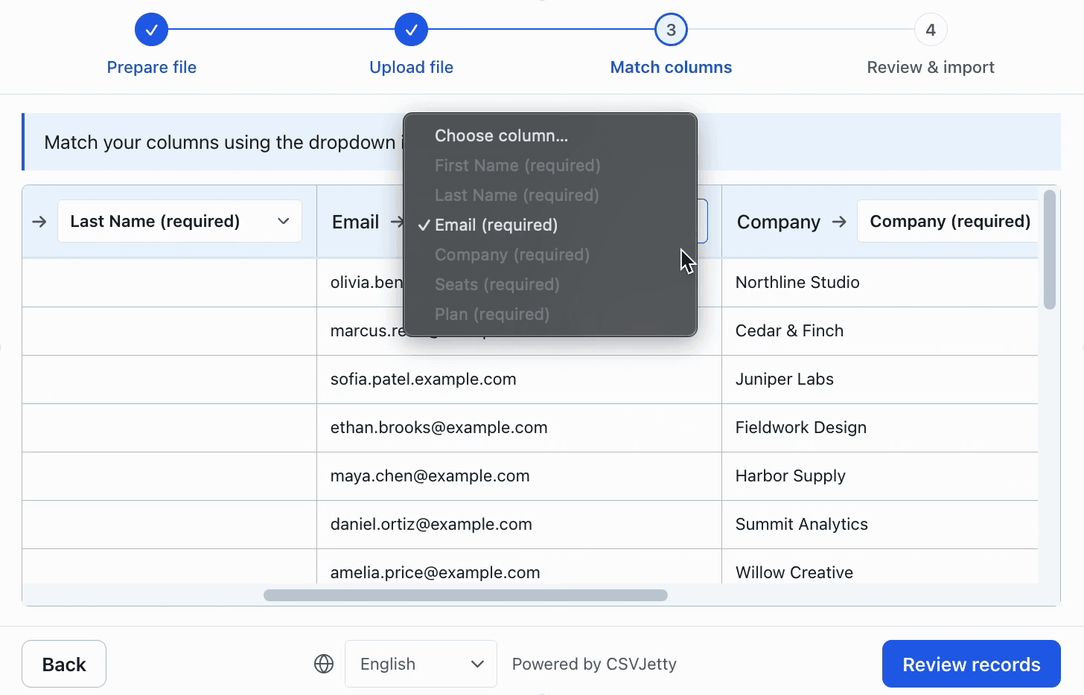The width and height of the screenshot is (1084, 695).
Task: Click sofia.patel.example.com cell
Action: pos(519,379)
